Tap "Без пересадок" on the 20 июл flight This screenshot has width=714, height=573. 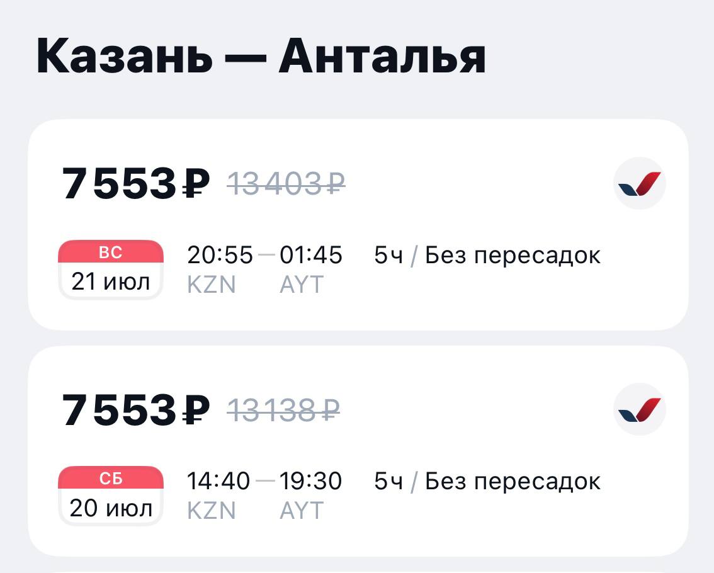coord(513,481)
